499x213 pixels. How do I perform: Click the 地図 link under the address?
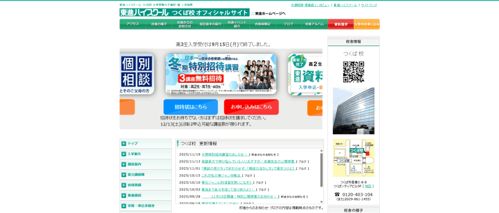368,186
